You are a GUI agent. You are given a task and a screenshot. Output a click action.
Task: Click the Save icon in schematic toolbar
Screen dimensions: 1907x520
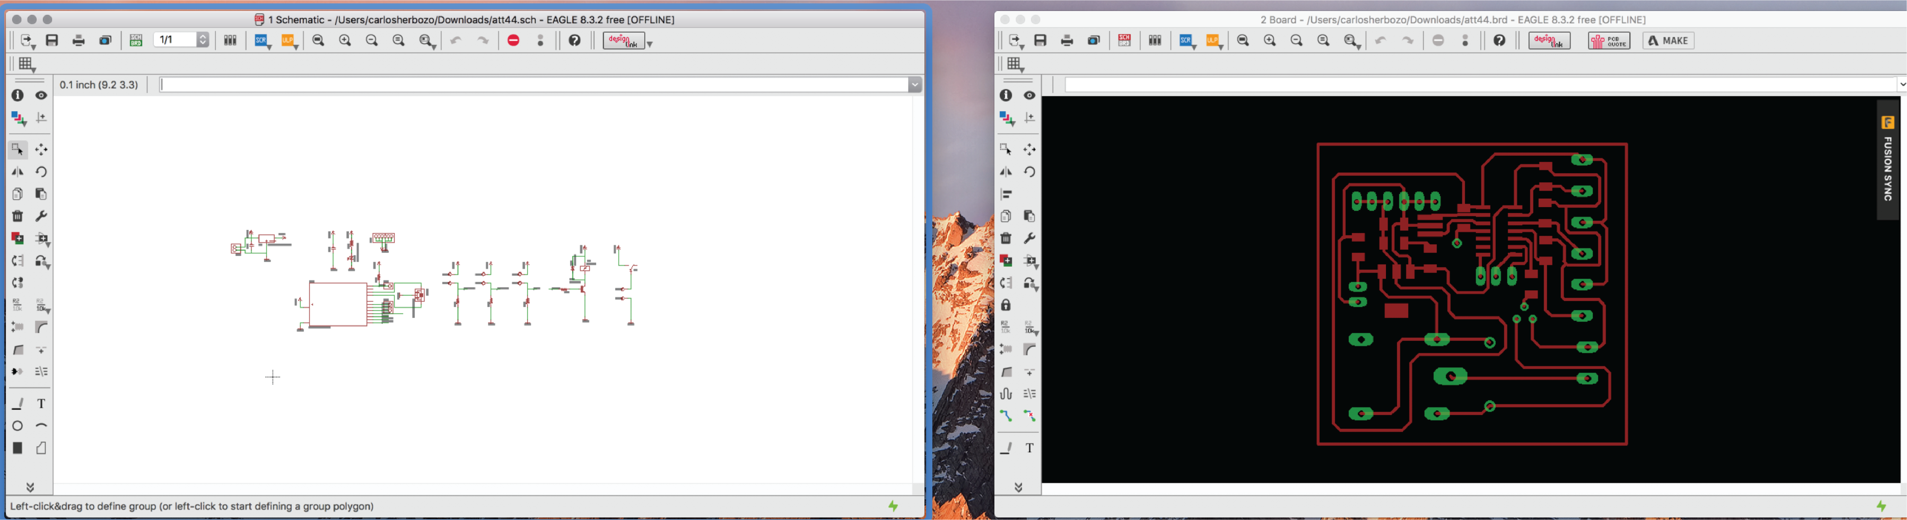(52, 41)
